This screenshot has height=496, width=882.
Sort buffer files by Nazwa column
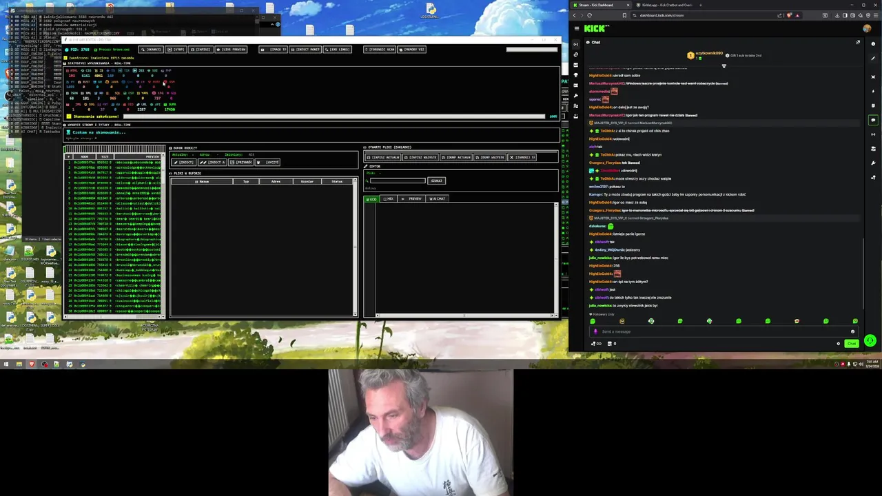point(202,181)
